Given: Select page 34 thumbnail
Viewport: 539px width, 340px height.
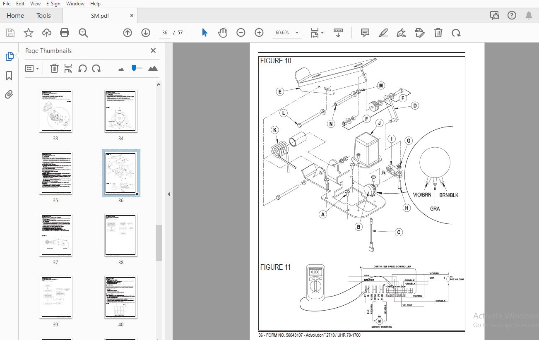Looking at the screenshot, I should coord(121,111).
